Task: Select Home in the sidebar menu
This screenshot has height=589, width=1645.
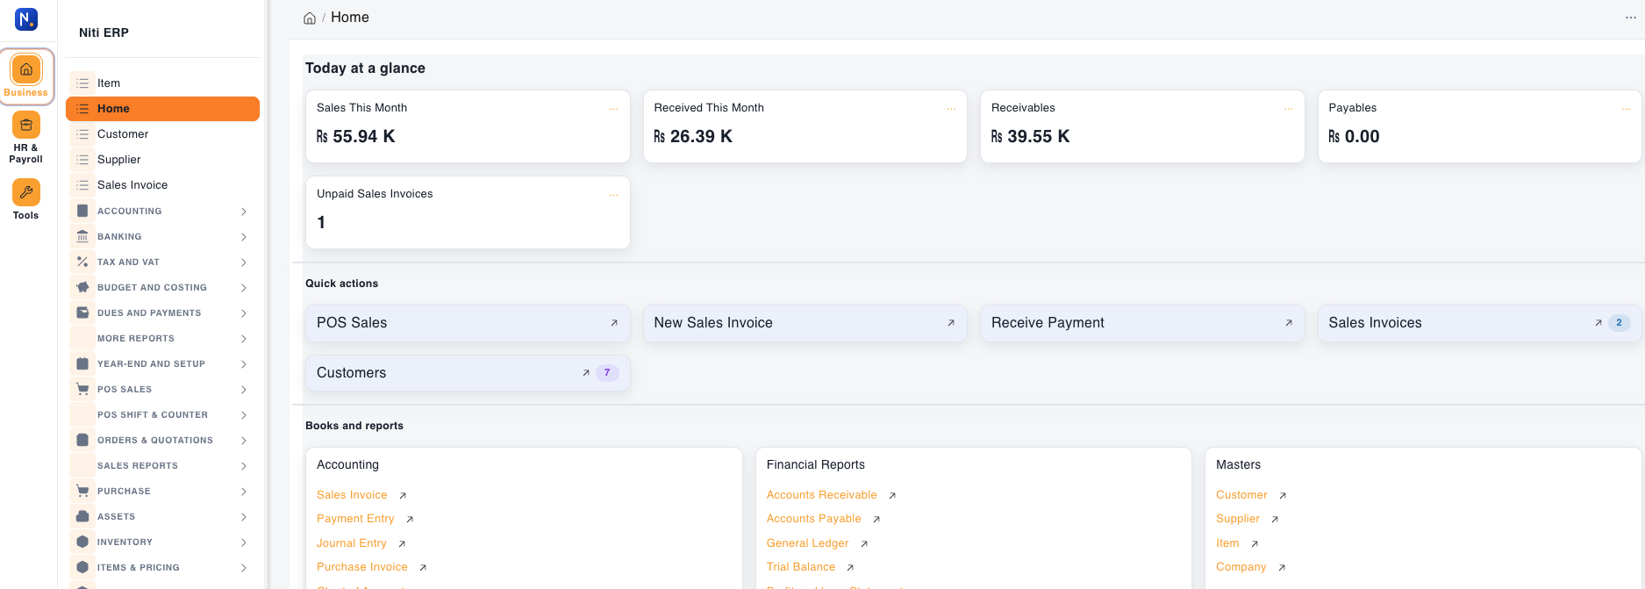Action: tap(163, 109)
